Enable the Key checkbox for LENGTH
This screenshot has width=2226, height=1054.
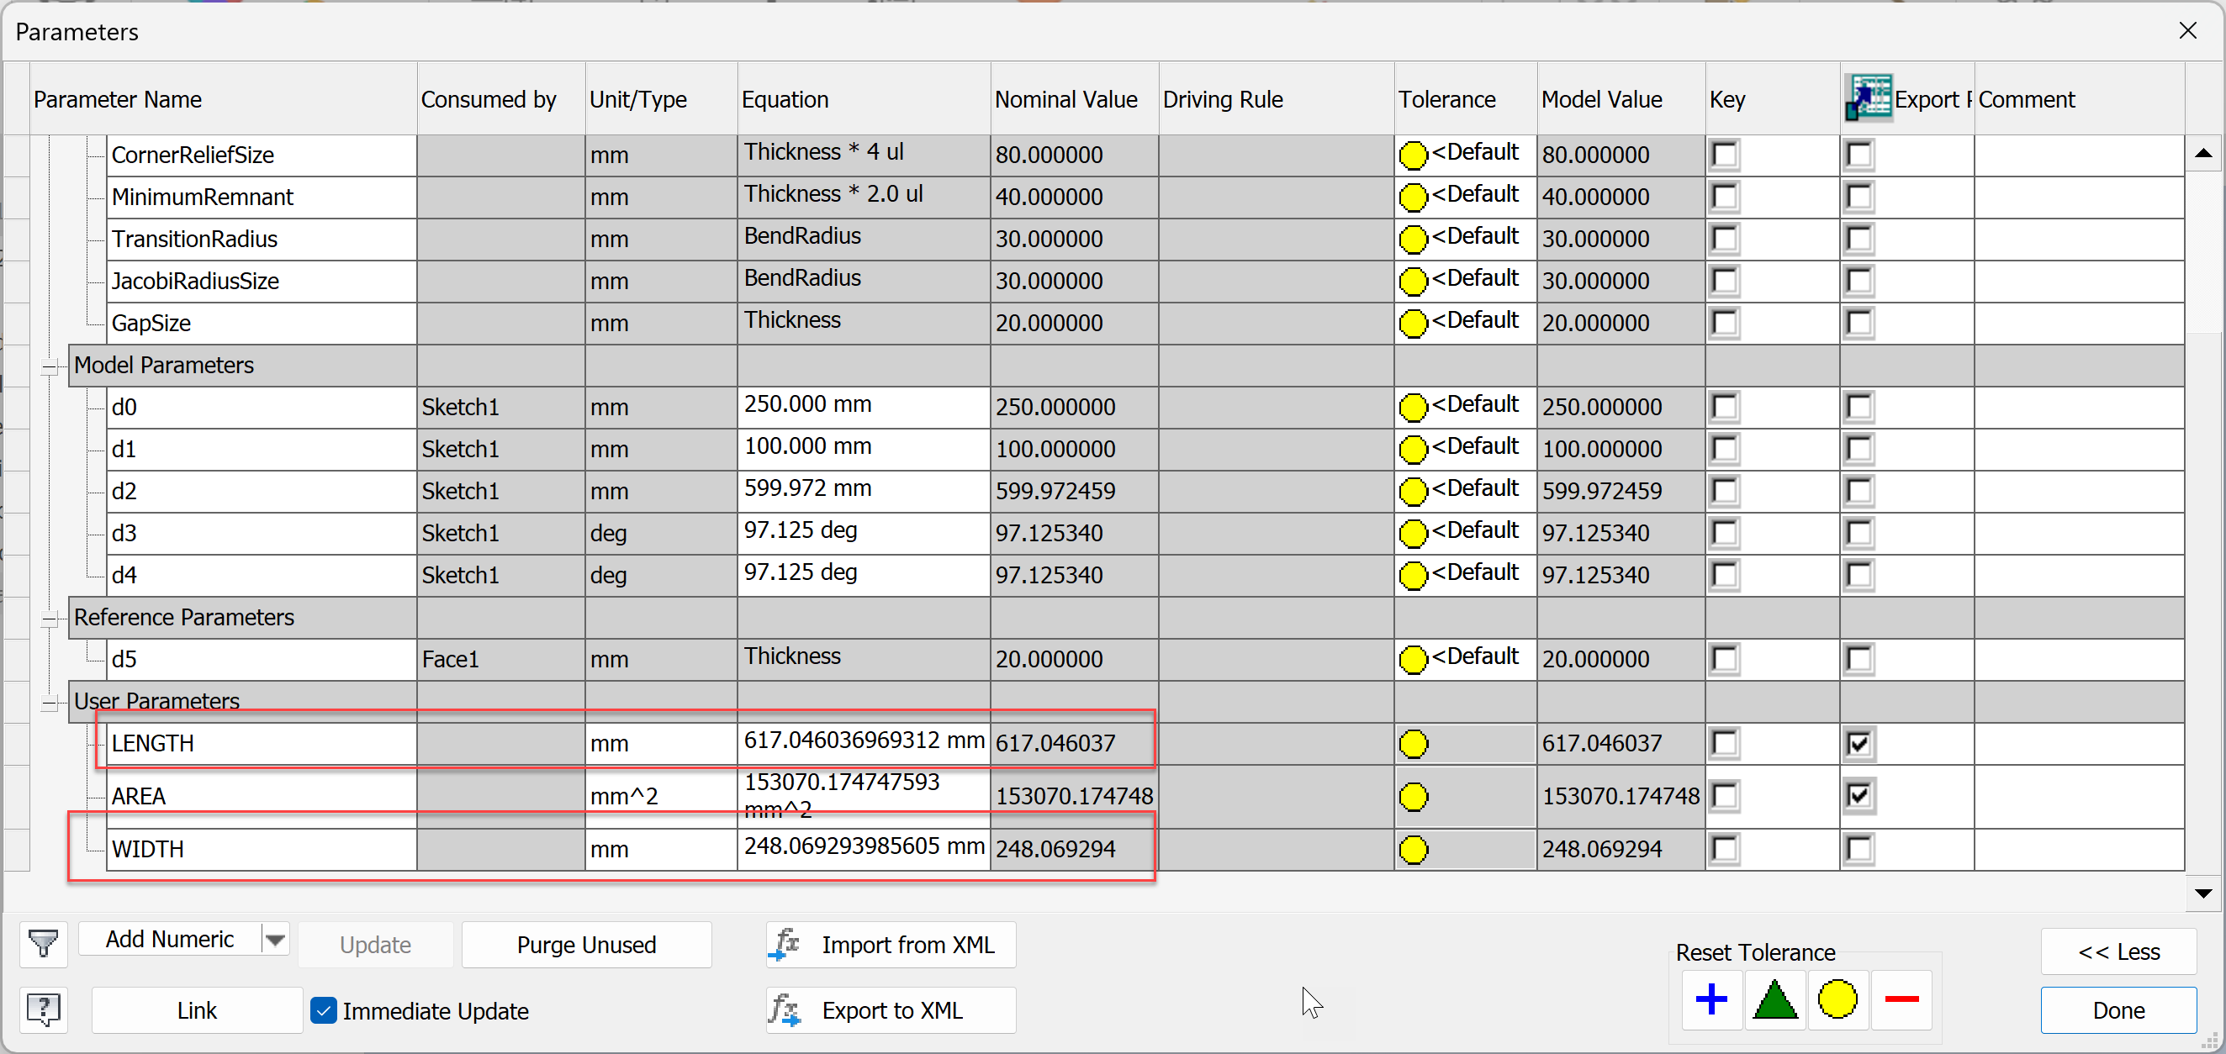click(1724, 743)
